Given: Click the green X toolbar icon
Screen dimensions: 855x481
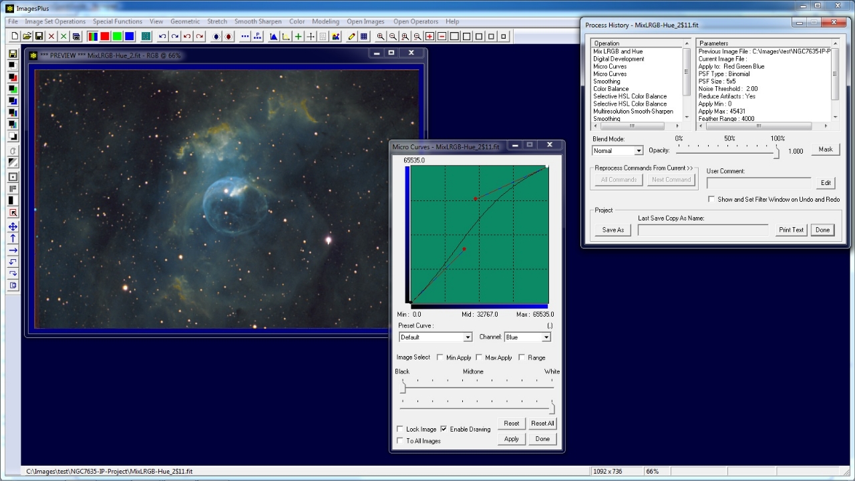Looking at the screenshot, I should tap(63, 36).
